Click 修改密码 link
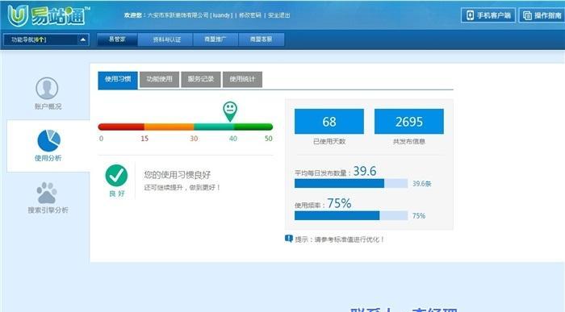565x312 pixels. tap(250, 15)
